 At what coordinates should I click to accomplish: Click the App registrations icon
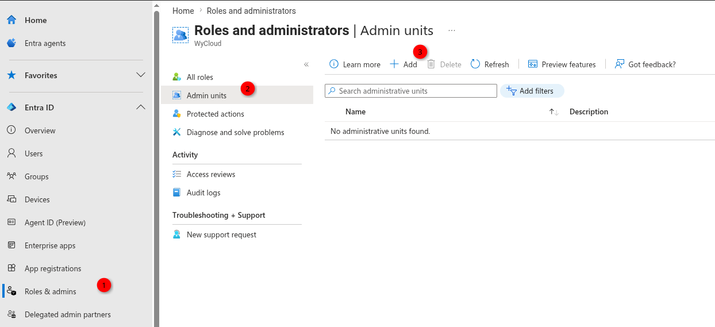(x=11, y=268)
